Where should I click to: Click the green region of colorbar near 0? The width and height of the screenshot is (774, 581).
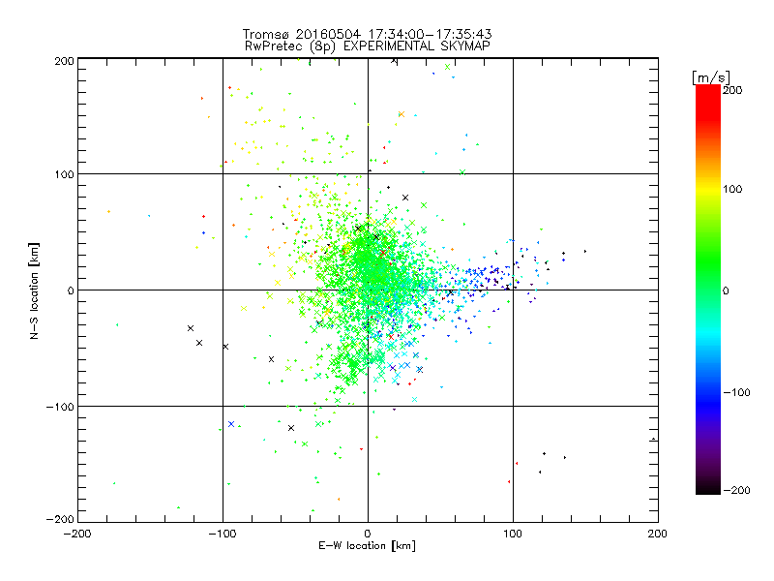point(708,290)
